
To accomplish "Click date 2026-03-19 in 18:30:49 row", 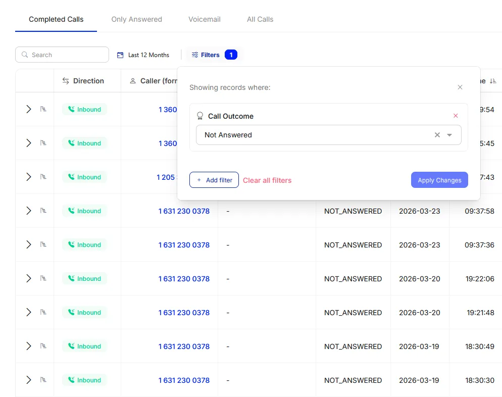I will 419,346.
